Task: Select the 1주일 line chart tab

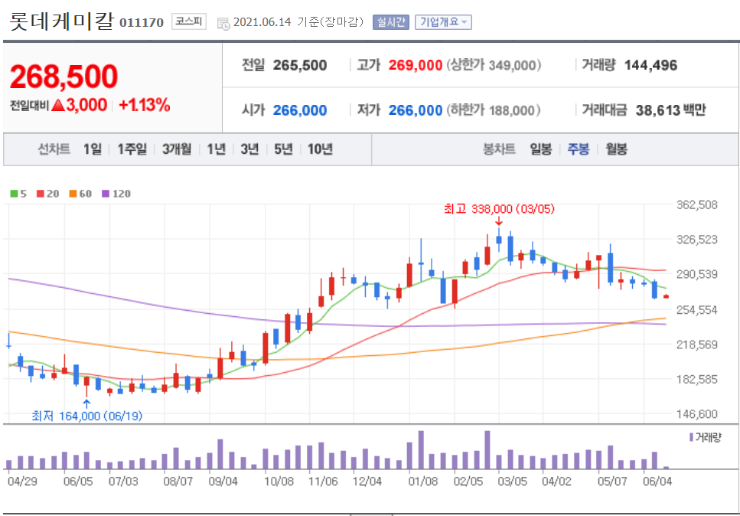Action: pyautogui.click(x=132, y=149)
